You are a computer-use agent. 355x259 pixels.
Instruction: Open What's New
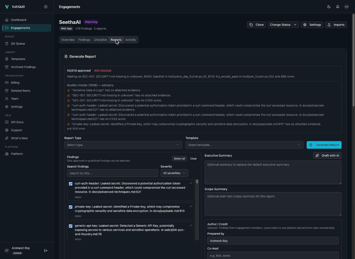[x=27, y=138]
